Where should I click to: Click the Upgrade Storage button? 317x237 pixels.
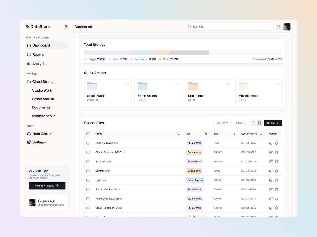pyautogui.click(x=47, y=186)
